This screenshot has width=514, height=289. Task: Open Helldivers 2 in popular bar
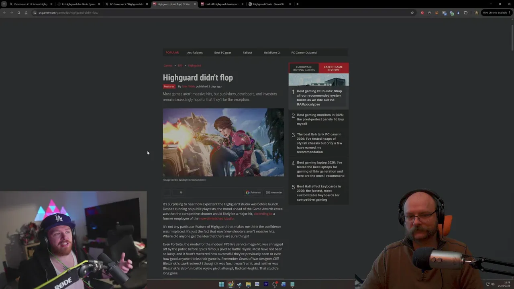[x=272, y=53]
